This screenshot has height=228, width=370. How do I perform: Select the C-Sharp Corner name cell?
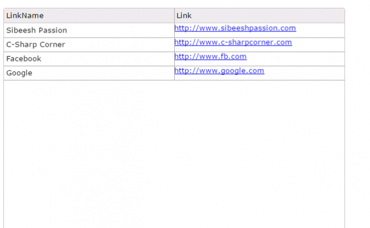[89, 44]
